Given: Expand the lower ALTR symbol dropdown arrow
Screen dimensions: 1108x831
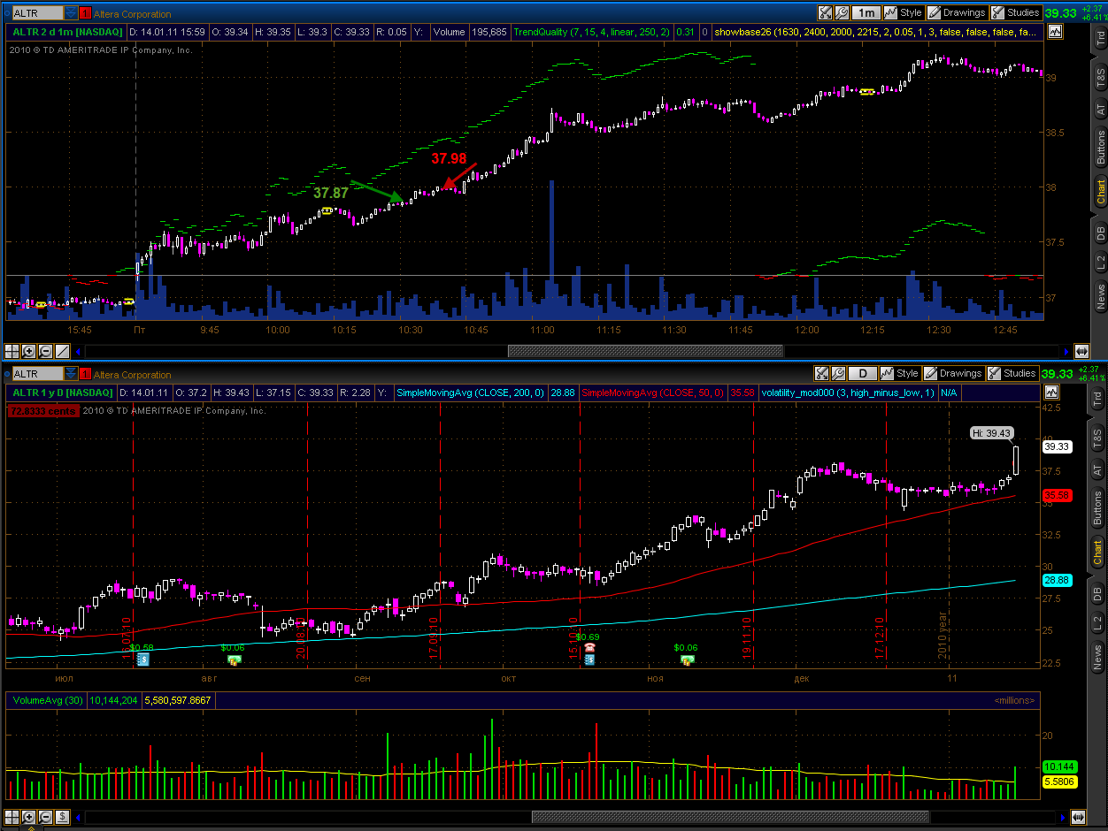Looking at the screenshot, I should coord(70,374).
